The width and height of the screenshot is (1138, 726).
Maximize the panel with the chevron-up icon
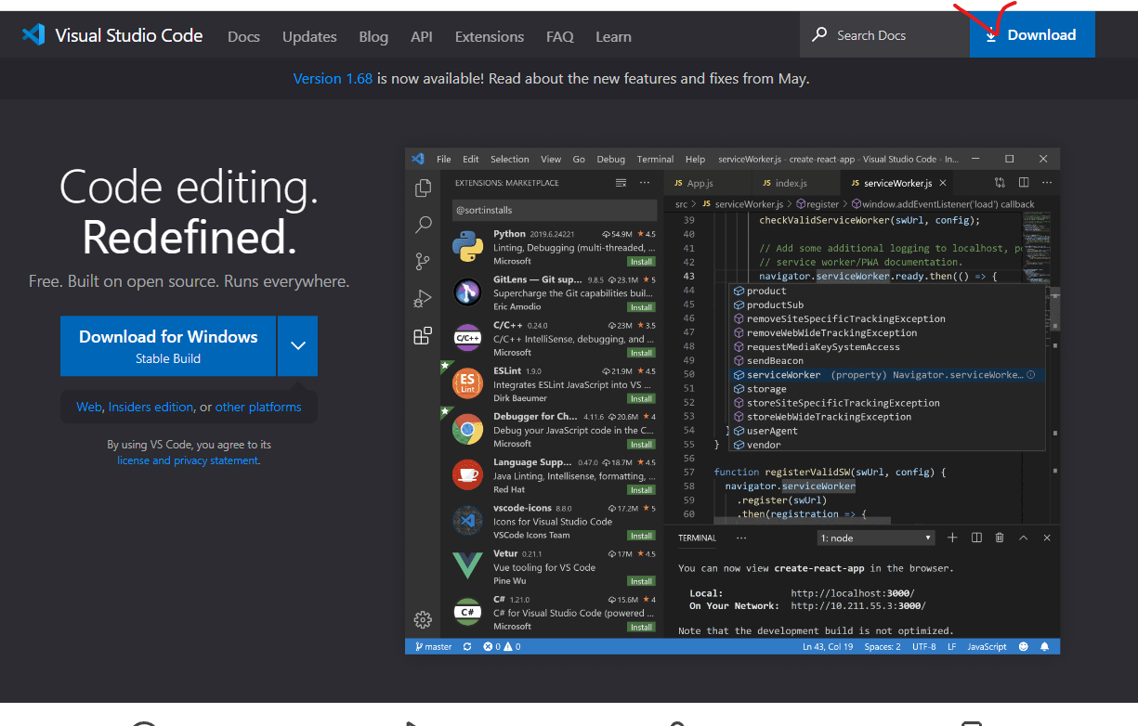click(1024, 538)
